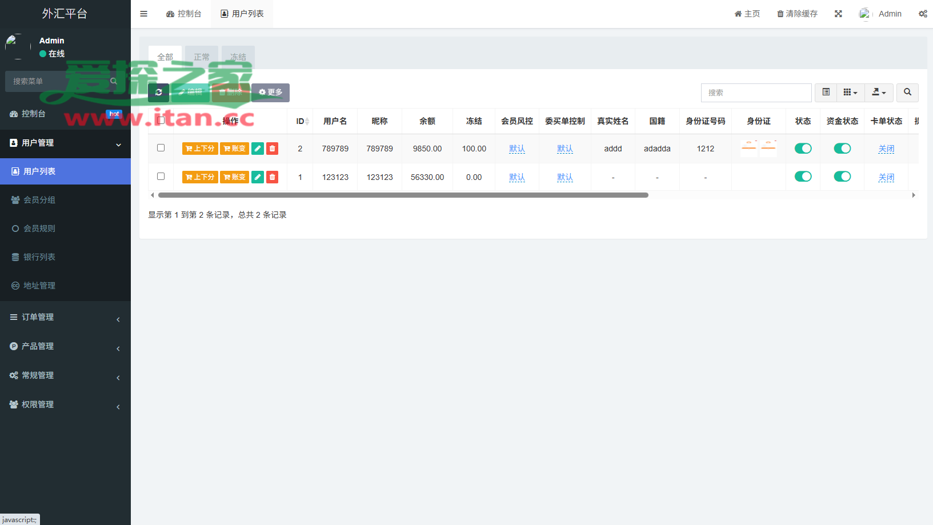
Task: Toggle the table view list icon
Action: tap(826, 93)
